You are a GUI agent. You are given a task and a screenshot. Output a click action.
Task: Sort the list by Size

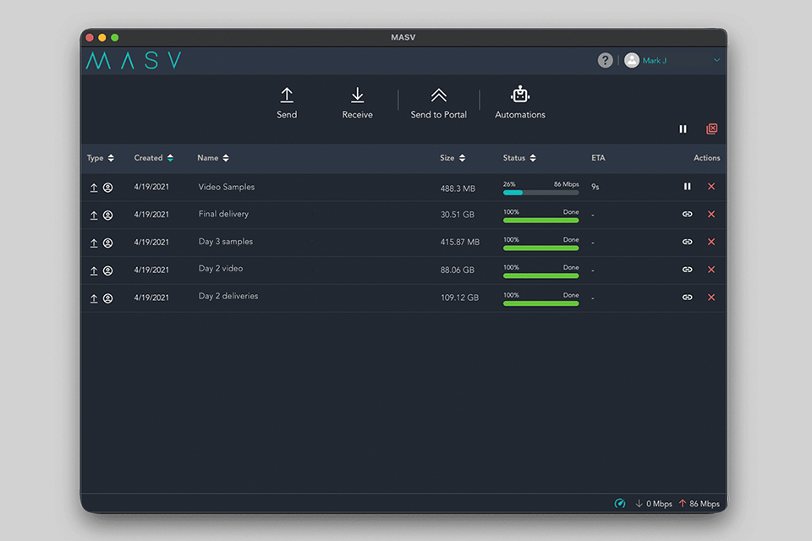453,158
